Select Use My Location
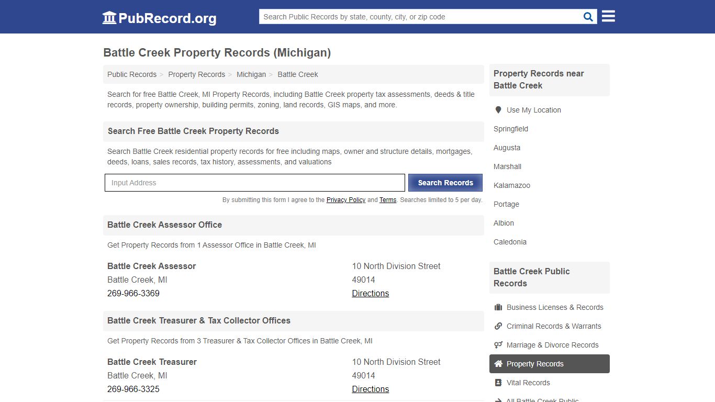715x402 pixels. (x=533, y=110)
